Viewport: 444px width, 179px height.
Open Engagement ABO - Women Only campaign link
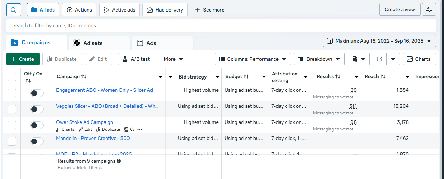pos(104,90)
